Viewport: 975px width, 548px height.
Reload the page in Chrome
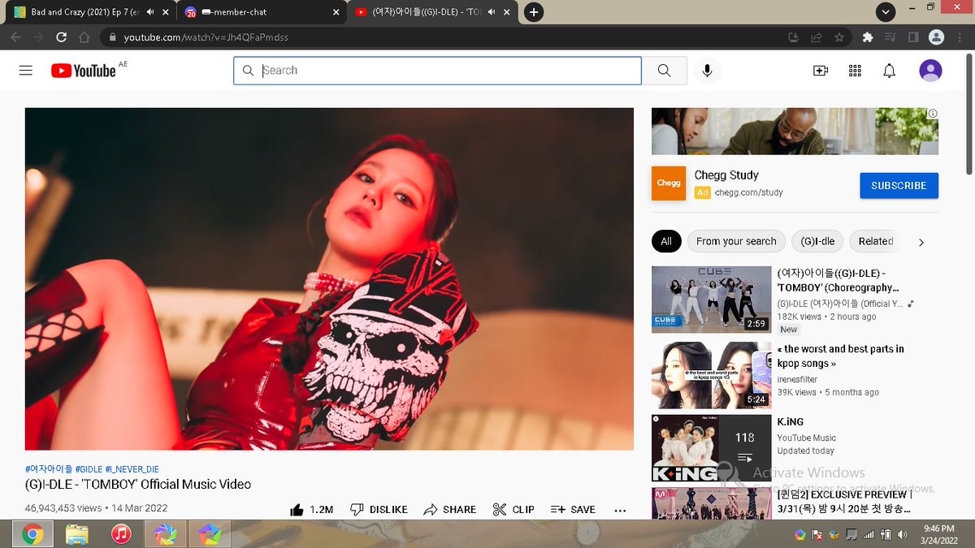(x=61, y=37)
